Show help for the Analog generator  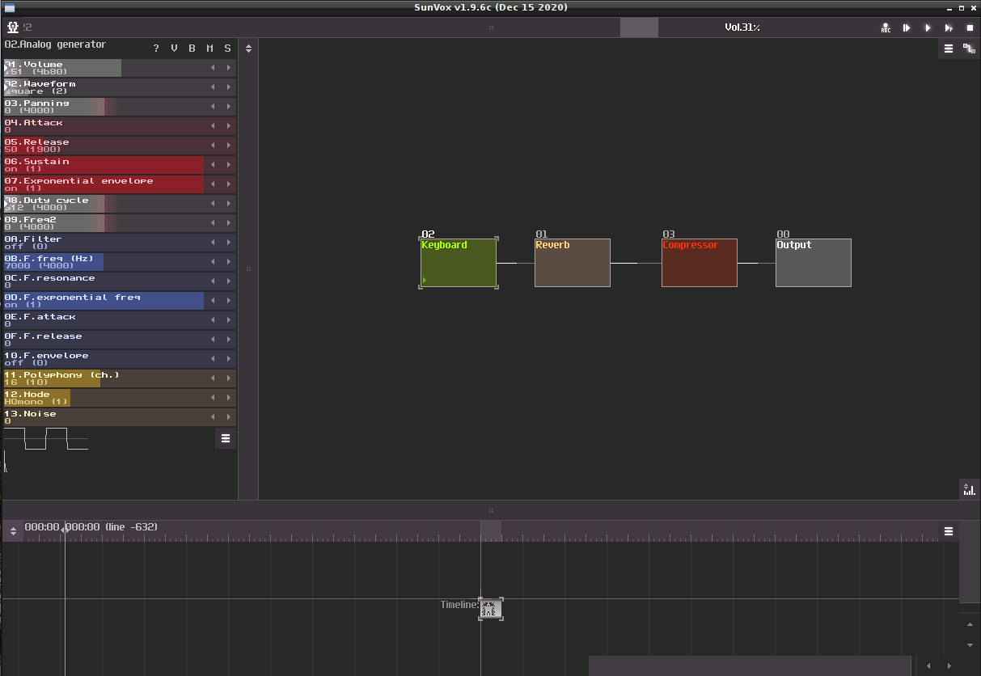(x=156, y=49)
